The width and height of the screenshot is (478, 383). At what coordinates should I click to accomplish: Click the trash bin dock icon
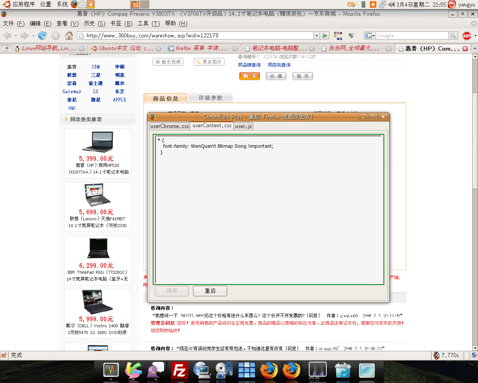[x=342, y=371]
